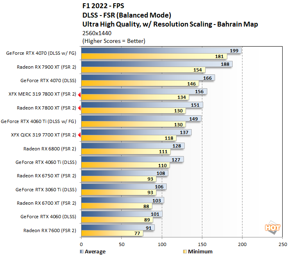Click the 137 average value for XFX QICK
Screen dimensions: 290x255
click(184, 132)
